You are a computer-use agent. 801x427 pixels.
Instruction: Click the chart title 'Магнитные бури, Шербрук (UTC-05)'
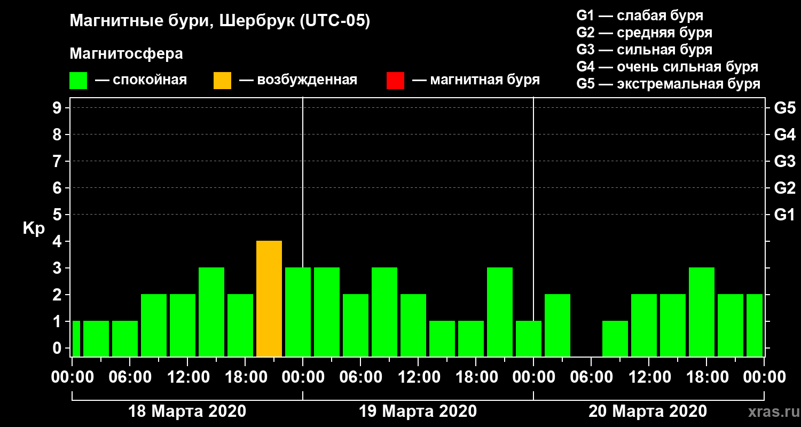pos(220,22)
